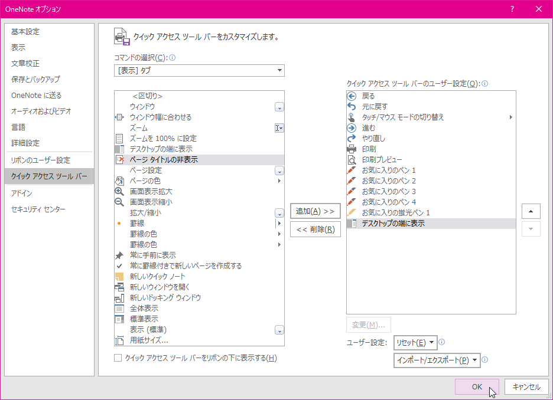Select the 元に戻す undo icon
The height and width of the screenshot is (400, 553).
pos(352,106)
